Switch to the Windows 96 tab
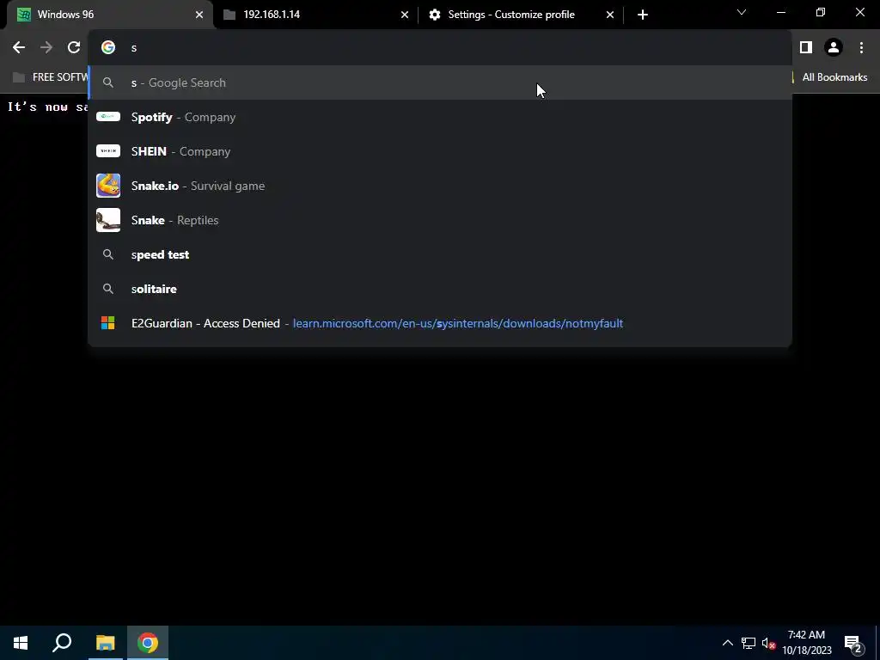 (109, 15)
